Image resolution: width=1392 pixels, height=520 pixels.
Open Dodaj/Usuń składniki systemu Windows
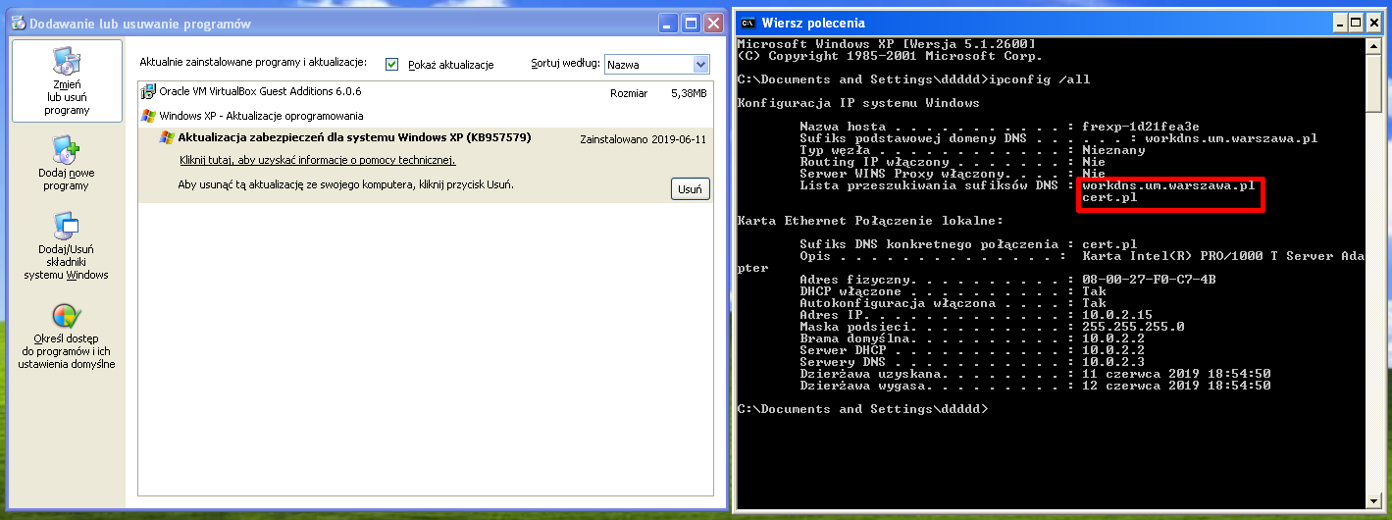(x=67, y=229)
